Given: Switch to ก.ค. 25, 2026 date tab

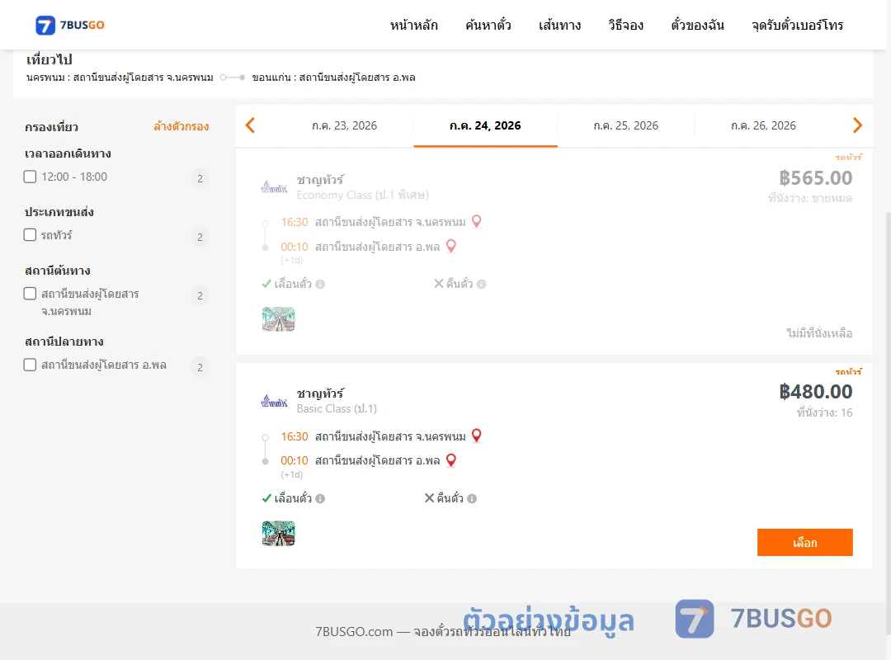Looking at the screenshot, I should click(625, 125).
